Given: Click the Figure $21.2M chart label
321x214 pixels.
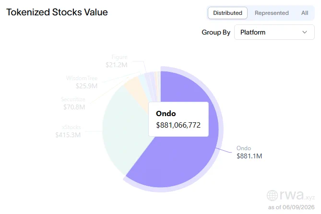Looking at the screenshot, I should click(x=117, y=61).
